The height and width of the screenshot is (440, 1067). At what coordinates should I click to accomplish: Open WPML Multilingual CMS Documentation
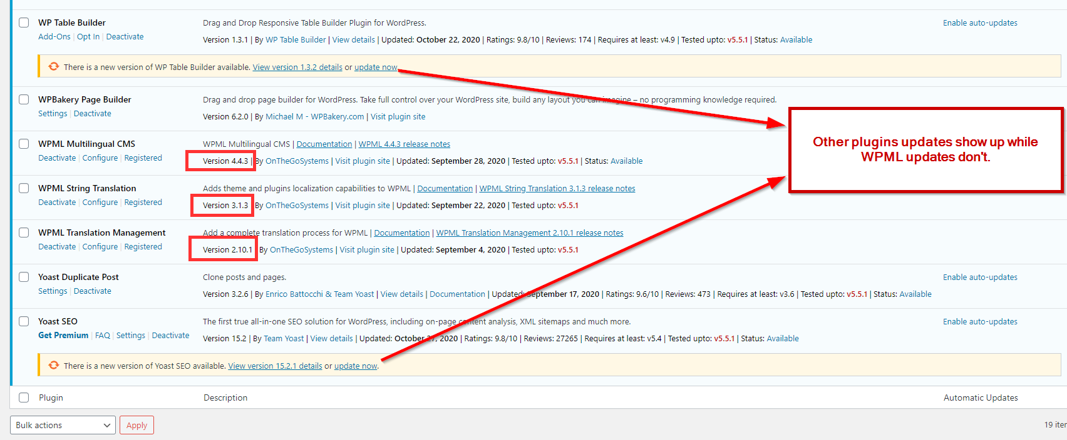click(x=324, y=144)
